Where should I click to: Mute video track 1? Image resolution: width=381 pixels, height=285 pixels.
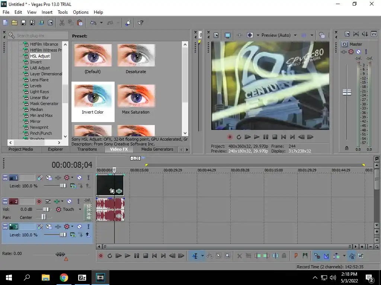point(80,178)
